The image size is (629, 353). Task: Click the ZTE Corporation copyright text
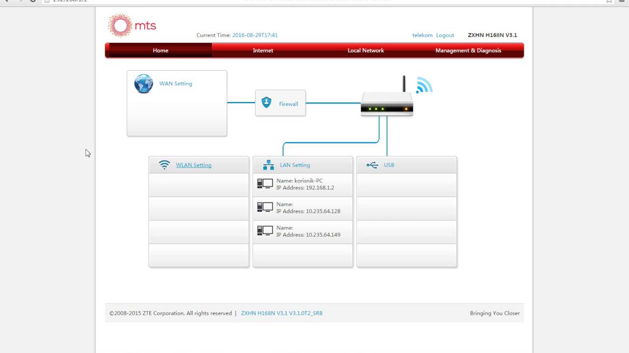tap(171, 313)
